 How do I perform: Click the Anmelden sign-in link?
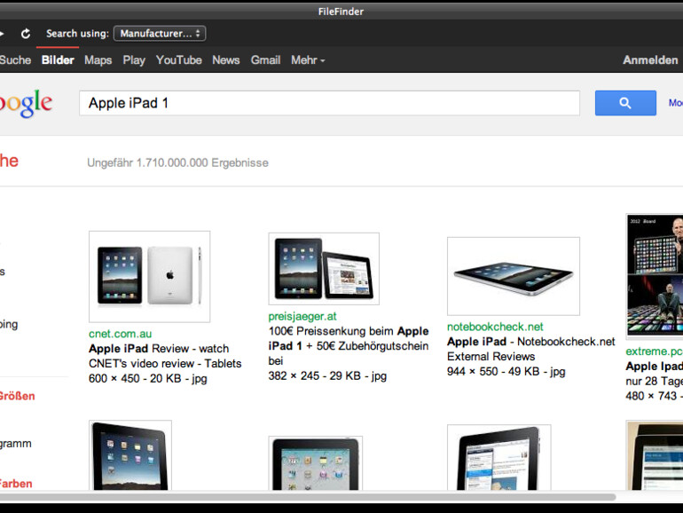click(x=650, y=60)
